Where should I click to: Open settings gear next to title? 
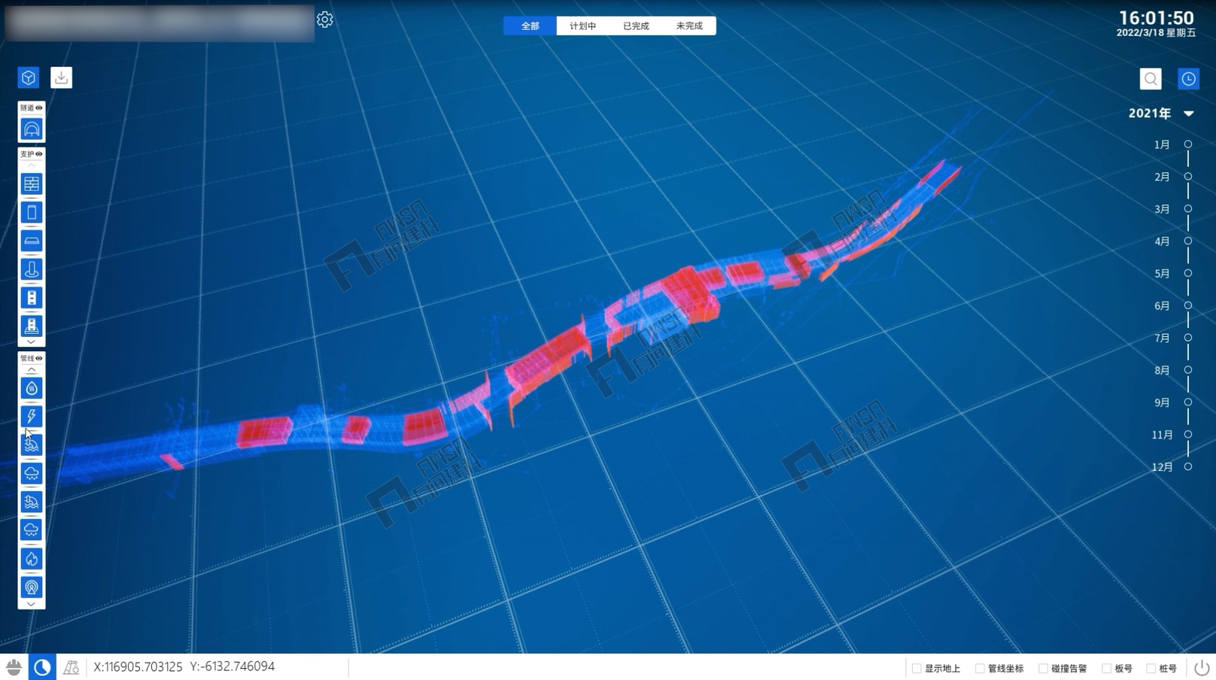[324, 20]
